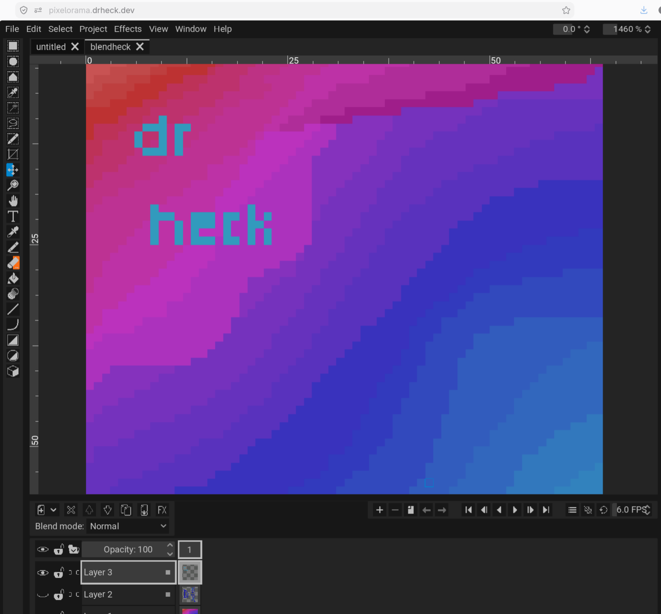Toggle visibility of Layer 3
The image size is (661, 614).
(43, 572)
